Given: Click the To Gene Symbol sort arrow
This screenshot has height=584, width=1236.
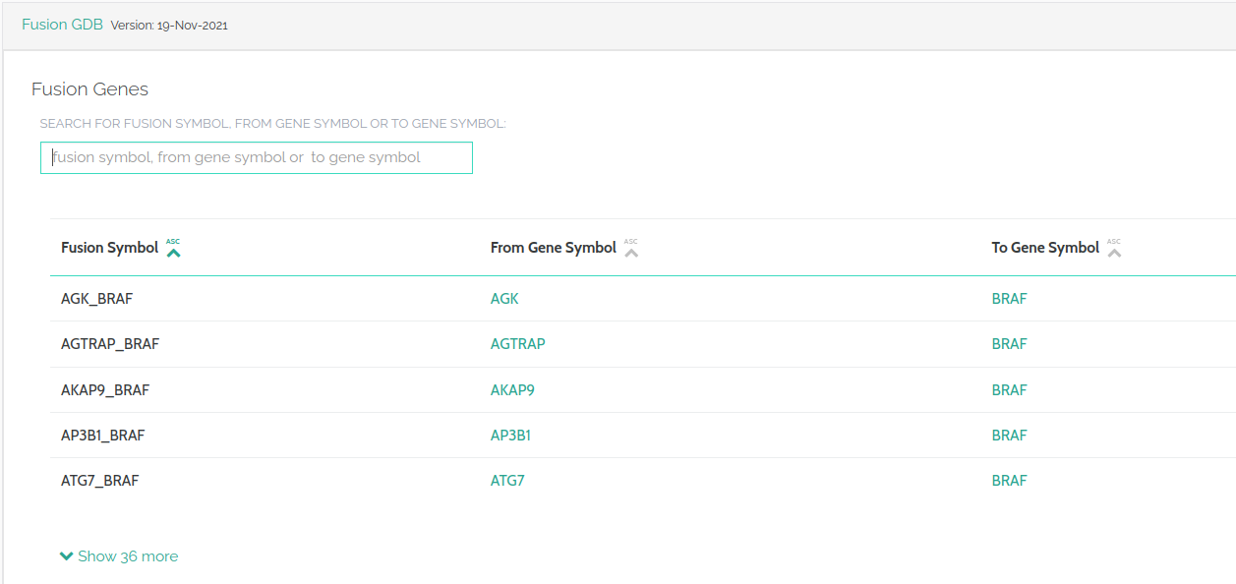Looking at the screenshot, I should pos(1113,250).
